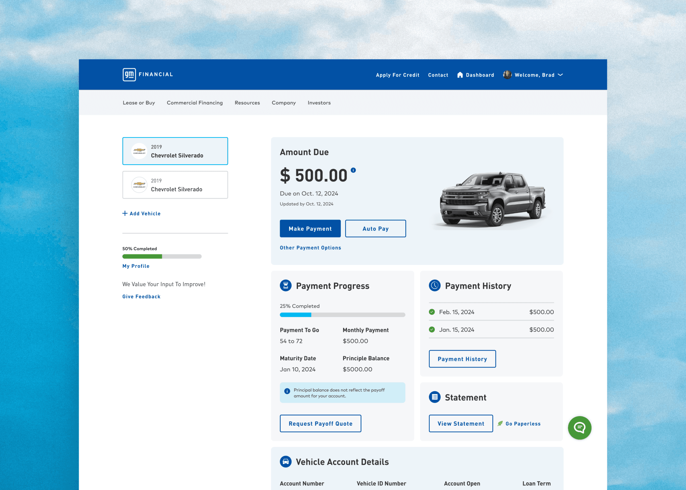Click the plus icon beside Add Vehicle

tap(125, 213)
